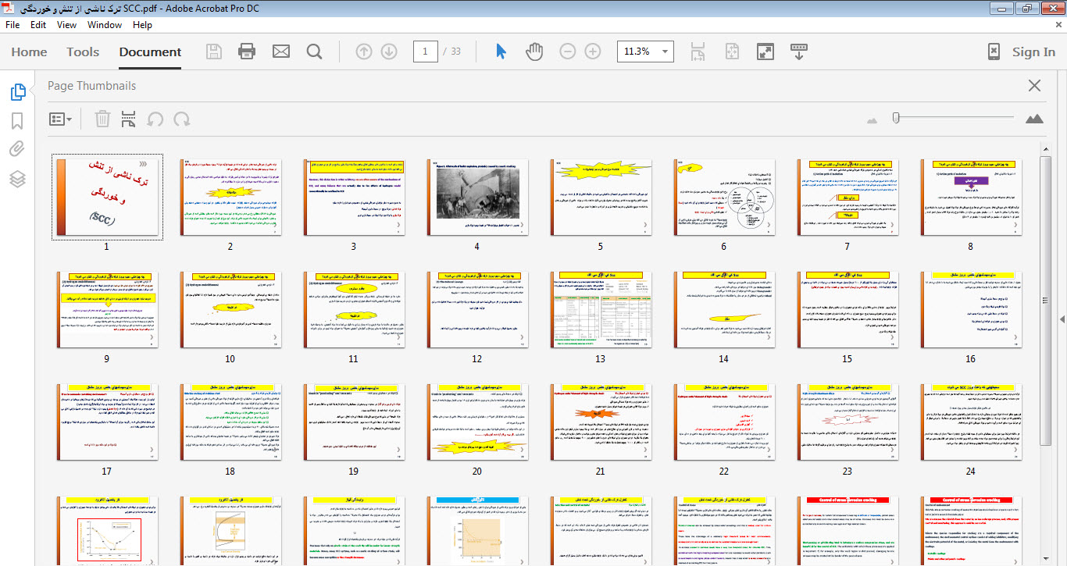Click the Send by email envelope icon
This screenshot has height=566, width=1067.
281,52
